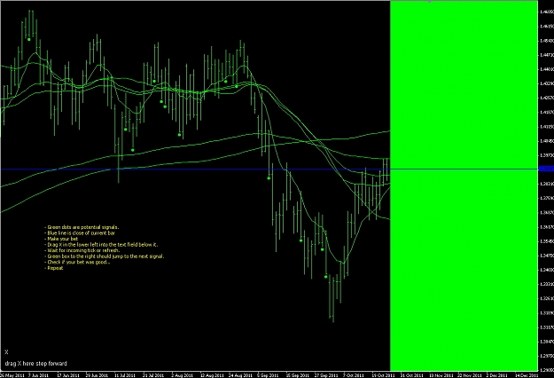Click the '24 Aug 2011' date label
The image size is (554, 378).
[240, 375]
